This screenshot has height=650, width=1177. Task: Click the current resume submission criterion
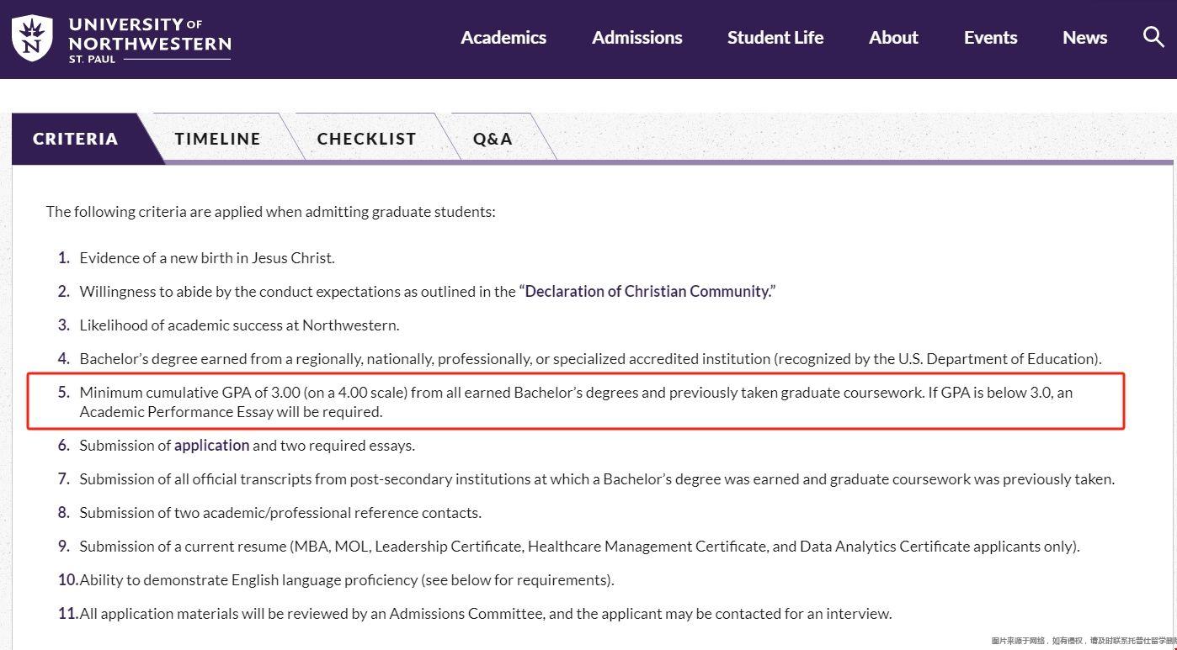(x=579, y=547)
